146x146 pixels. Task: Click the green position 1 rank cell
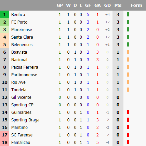pos(4,14)
